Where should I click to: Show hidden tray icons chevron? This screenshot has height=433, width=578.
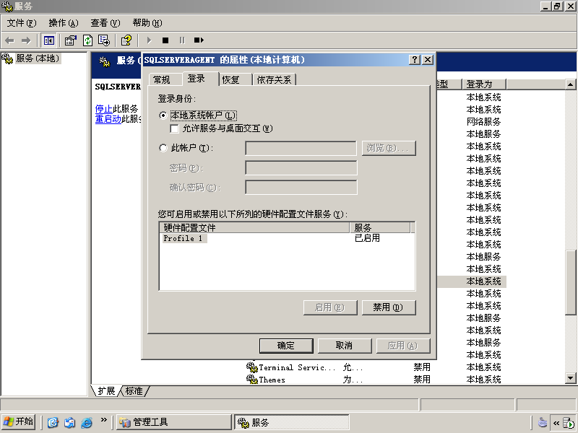556,423
